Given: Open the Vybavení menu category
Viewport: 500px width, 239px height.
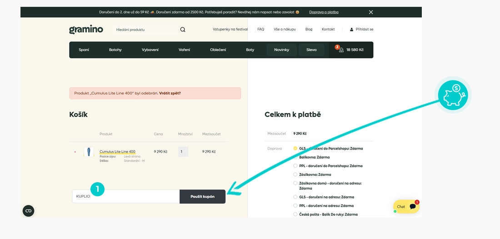Looking at the screenshot, I should [150, 50].
